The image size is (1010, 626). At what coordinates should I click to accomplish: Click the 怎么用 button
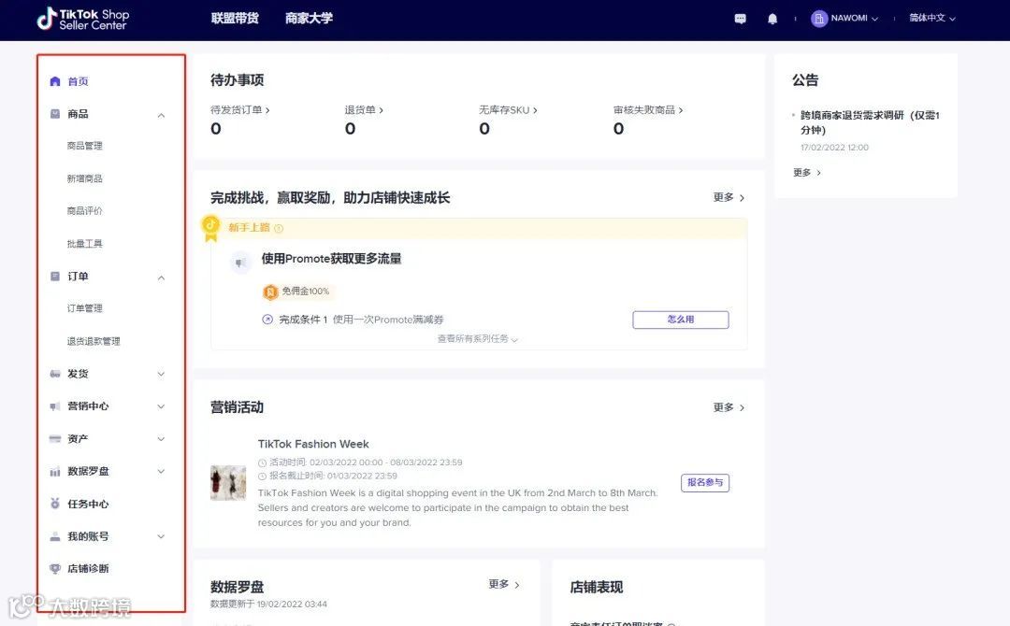[x=680, y=320]
